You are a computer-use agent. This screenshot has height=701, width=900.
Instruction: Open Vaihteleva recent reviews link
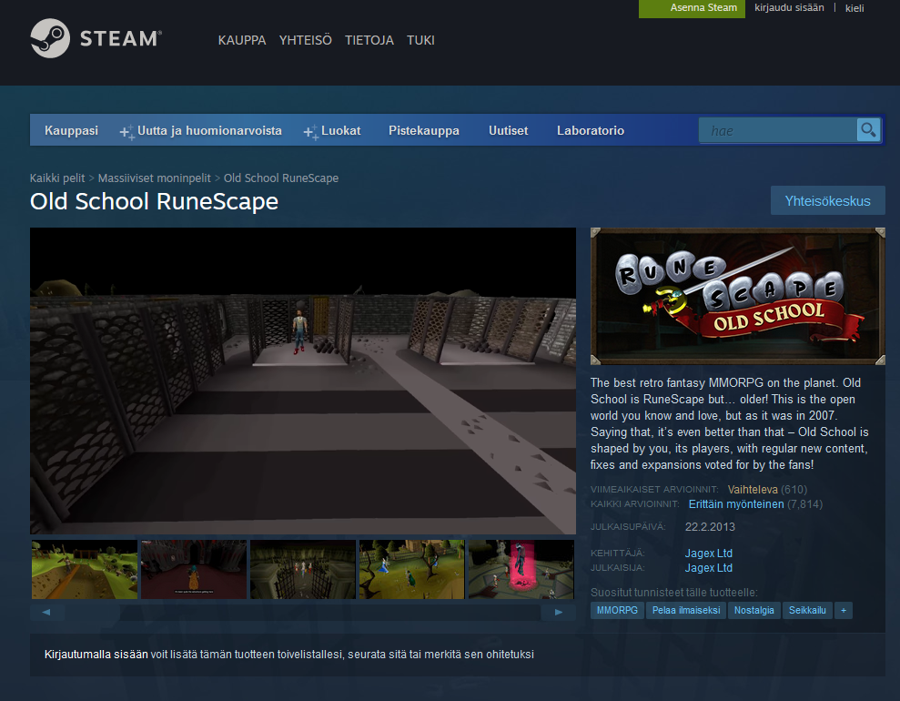coord(753,489)
